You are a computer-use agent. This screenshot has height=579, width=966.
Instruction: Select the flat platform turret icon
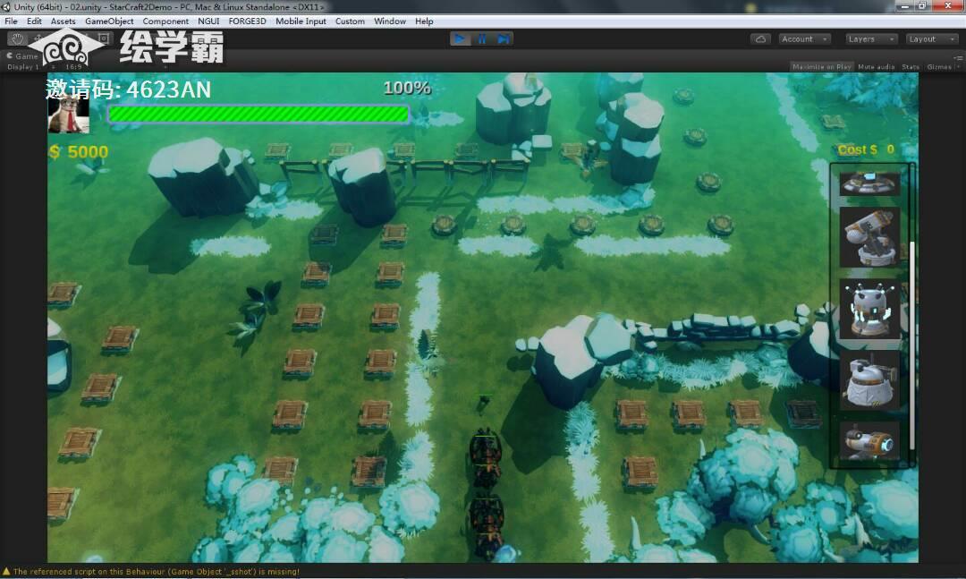pos(869,183)
